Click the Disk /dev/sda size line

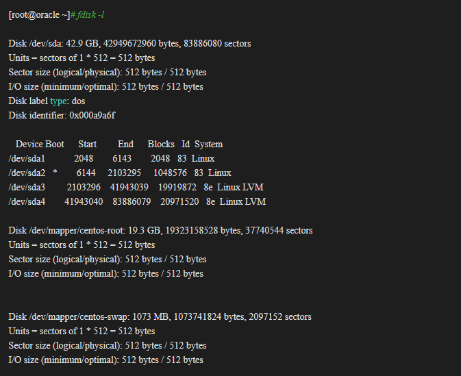(x=129, y=44)
